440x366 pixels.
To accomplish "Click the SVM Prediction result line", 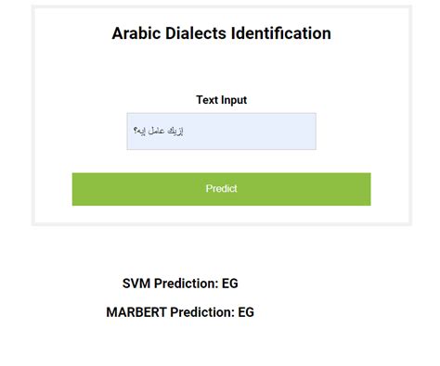I will [x=180, y=284].
